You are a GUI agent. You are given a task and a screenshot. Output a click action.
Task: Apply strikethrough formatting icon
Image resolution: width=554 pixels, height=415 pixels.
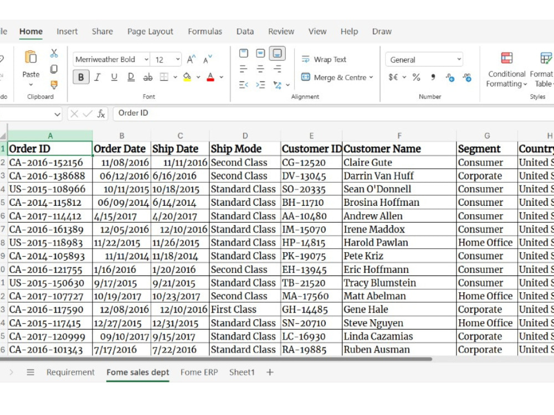(x=148, y=77)
